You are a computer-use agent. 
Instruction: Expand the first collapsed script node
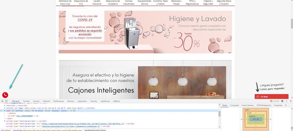5,121
